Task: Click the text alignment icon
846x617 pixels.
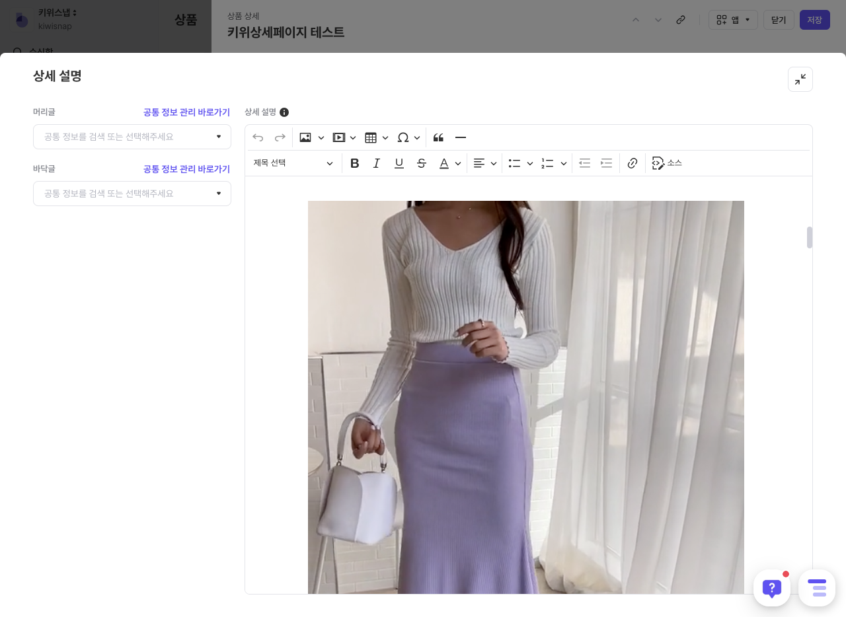Action: (479, 163)
